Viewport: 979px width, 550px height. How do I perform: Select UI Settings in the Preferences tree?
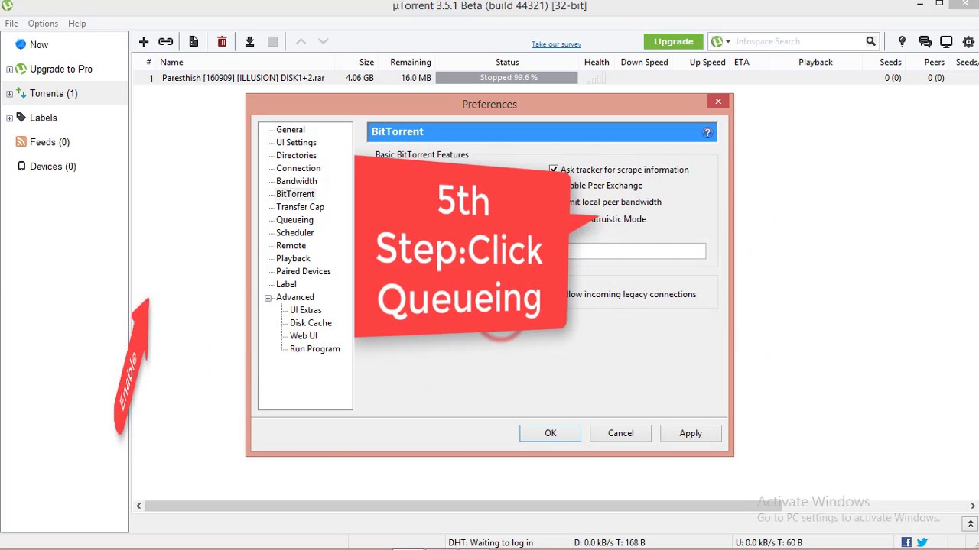point(296,143)
